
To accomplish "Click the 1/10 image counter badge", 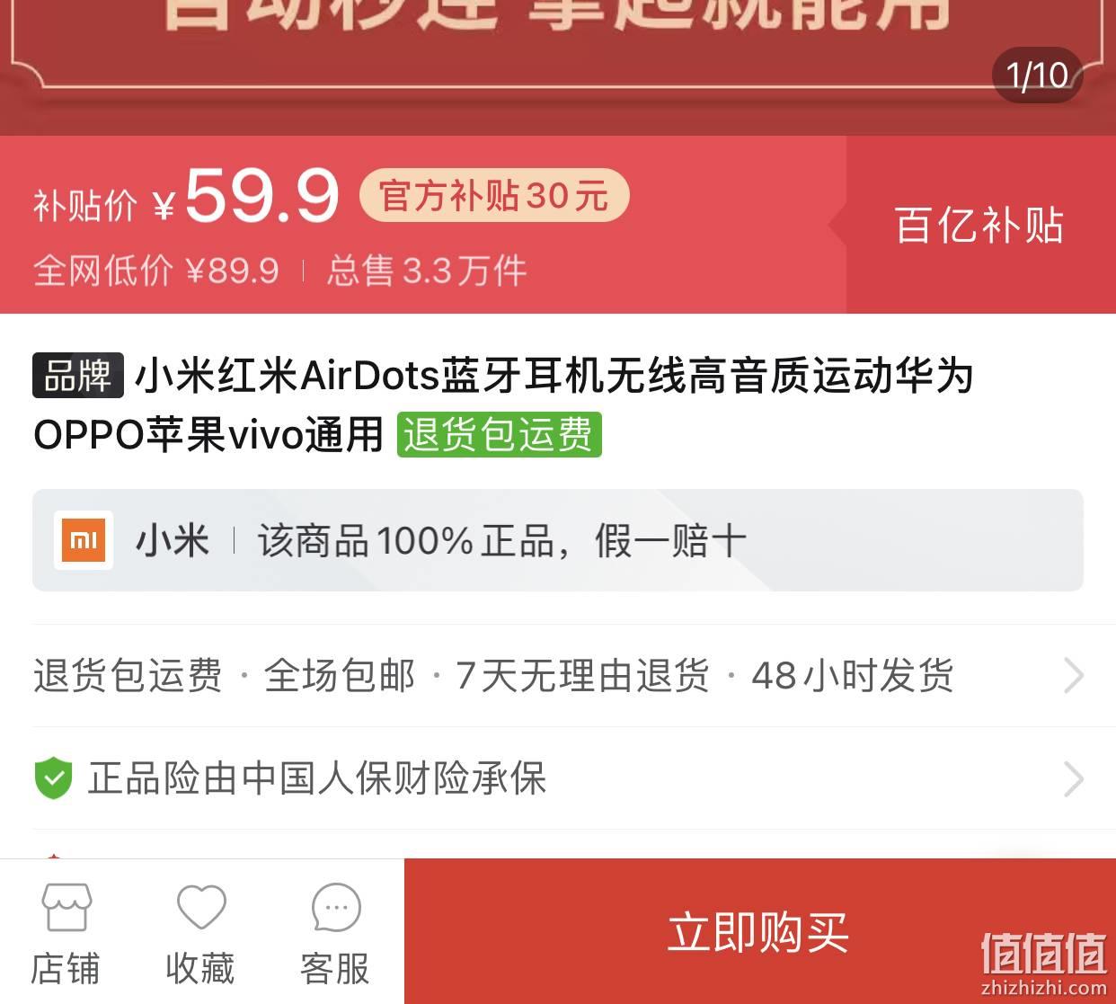I will coord(1037,76).
